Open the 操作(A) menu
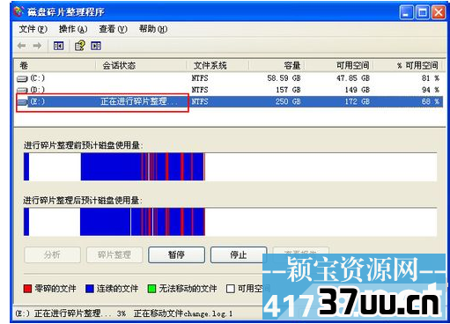The width and height of the screenshot is (450, 324). click(73, 29)
